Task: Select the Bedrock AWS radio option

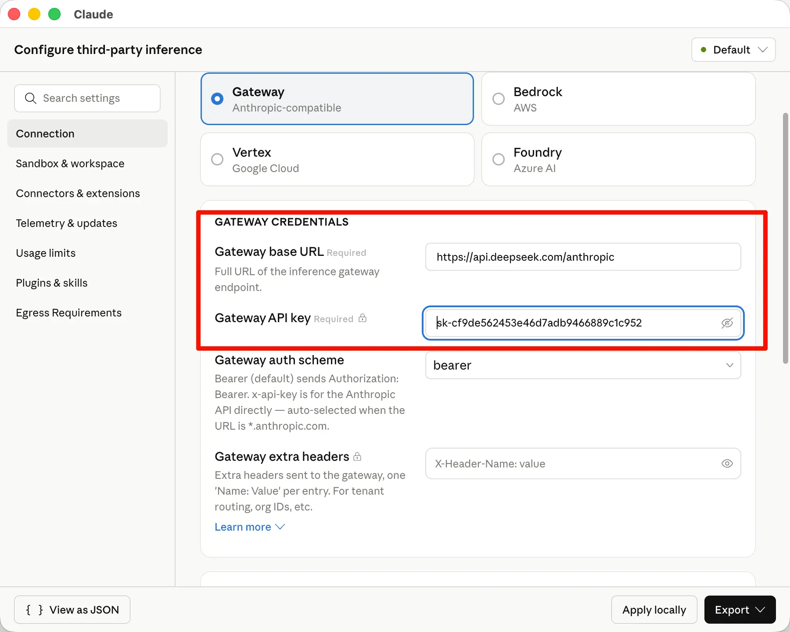Action: (x=499, y=99)
